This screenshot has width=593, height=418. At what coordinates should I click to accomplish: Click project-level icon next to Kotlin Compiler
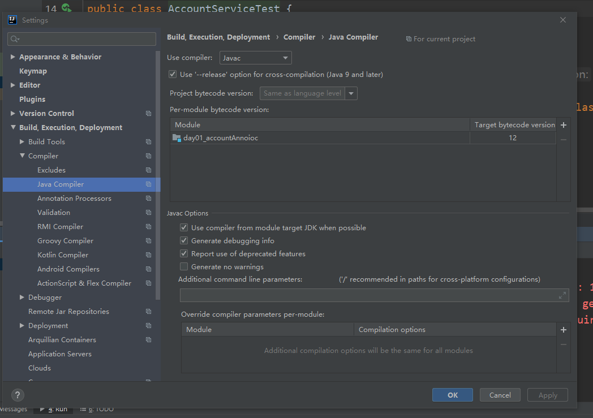click(x=149, y=255)
